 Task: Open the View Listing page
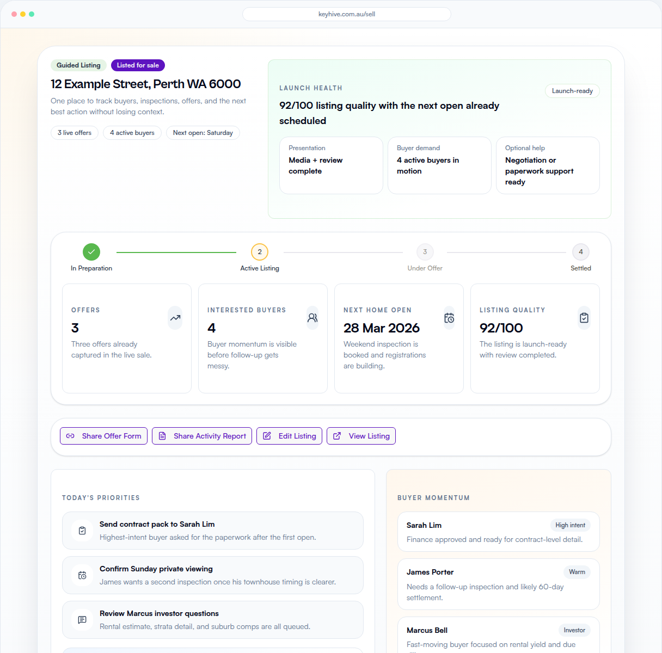coord(361,436)
